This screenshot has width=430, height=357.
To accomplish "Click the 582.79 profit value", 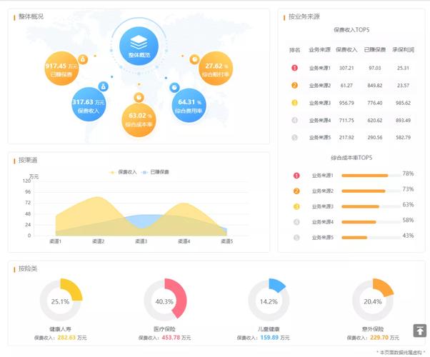I will point(403,138).
